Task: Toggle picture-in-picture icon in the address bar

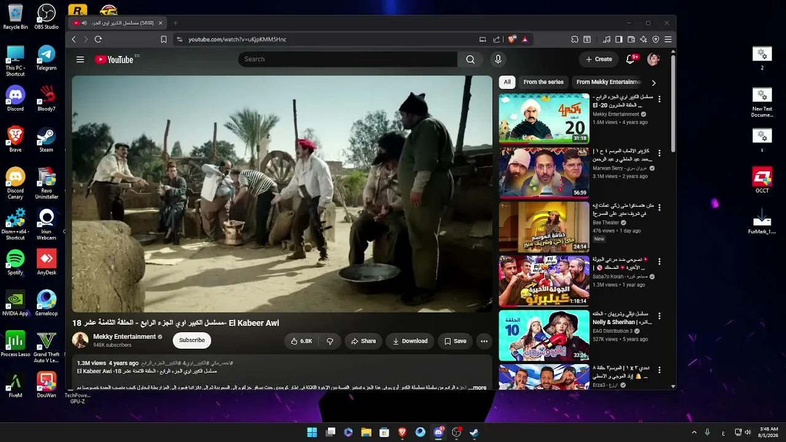Action: point(483,39)
